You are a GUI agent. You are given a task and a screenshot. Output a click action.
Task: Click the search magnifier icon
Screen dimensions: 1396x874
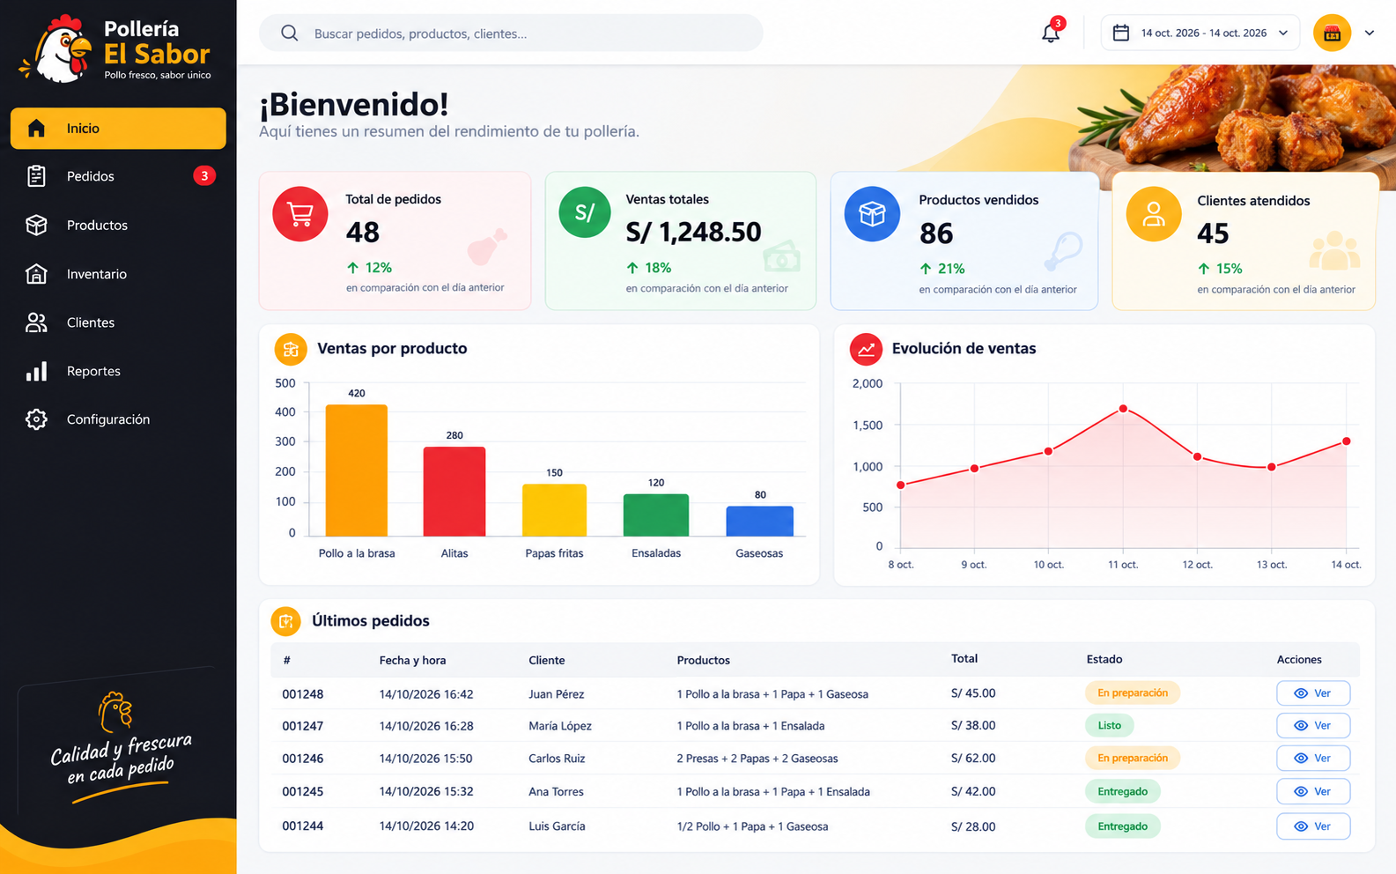pyautogui.click(x=289, y=33)
